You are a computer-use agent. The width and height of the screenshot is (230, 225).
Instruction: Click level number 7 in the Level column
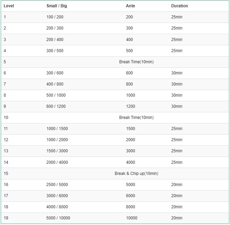click(x=5, y=84)
